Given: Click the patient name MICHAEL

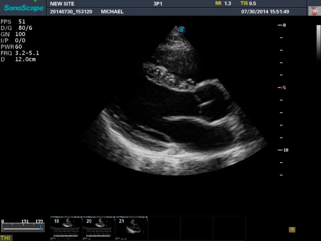Looking at the screenshot, I should tap(112, 11).
